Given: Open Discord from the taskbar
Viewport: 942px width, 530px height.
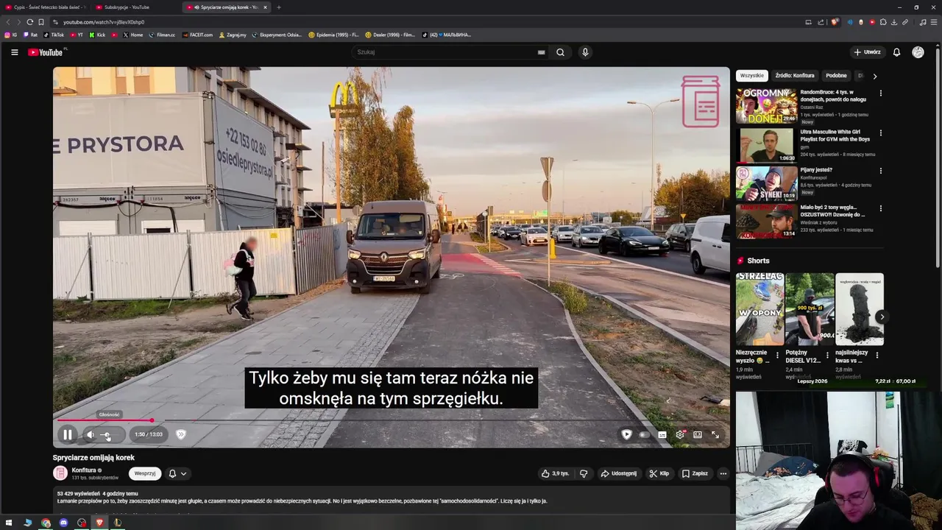Looking at the screenshot, I should [63, 523].
